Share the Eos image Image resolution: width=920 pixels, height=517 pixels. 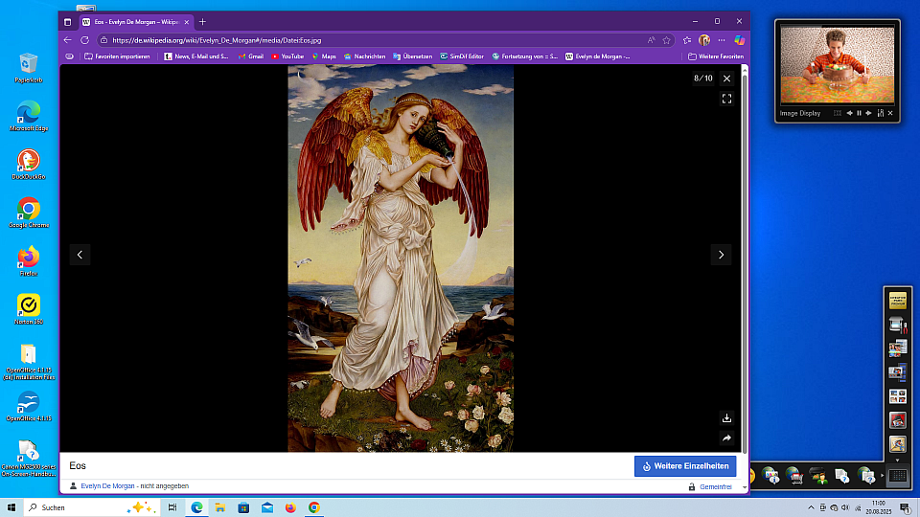(x=727, y=438)
